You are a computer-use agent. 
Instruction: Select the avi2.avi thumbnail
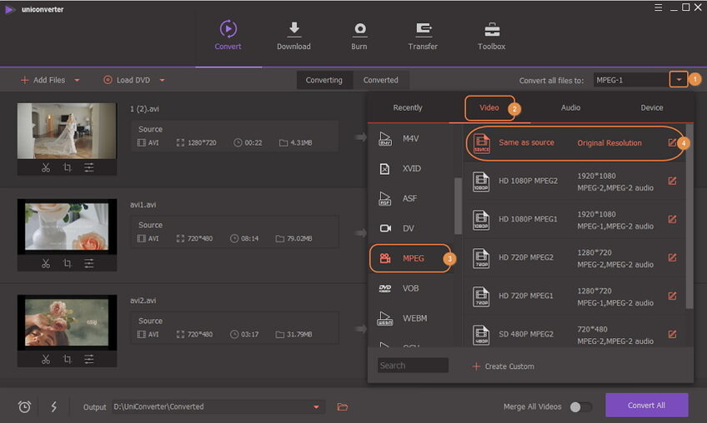(67, 322)
